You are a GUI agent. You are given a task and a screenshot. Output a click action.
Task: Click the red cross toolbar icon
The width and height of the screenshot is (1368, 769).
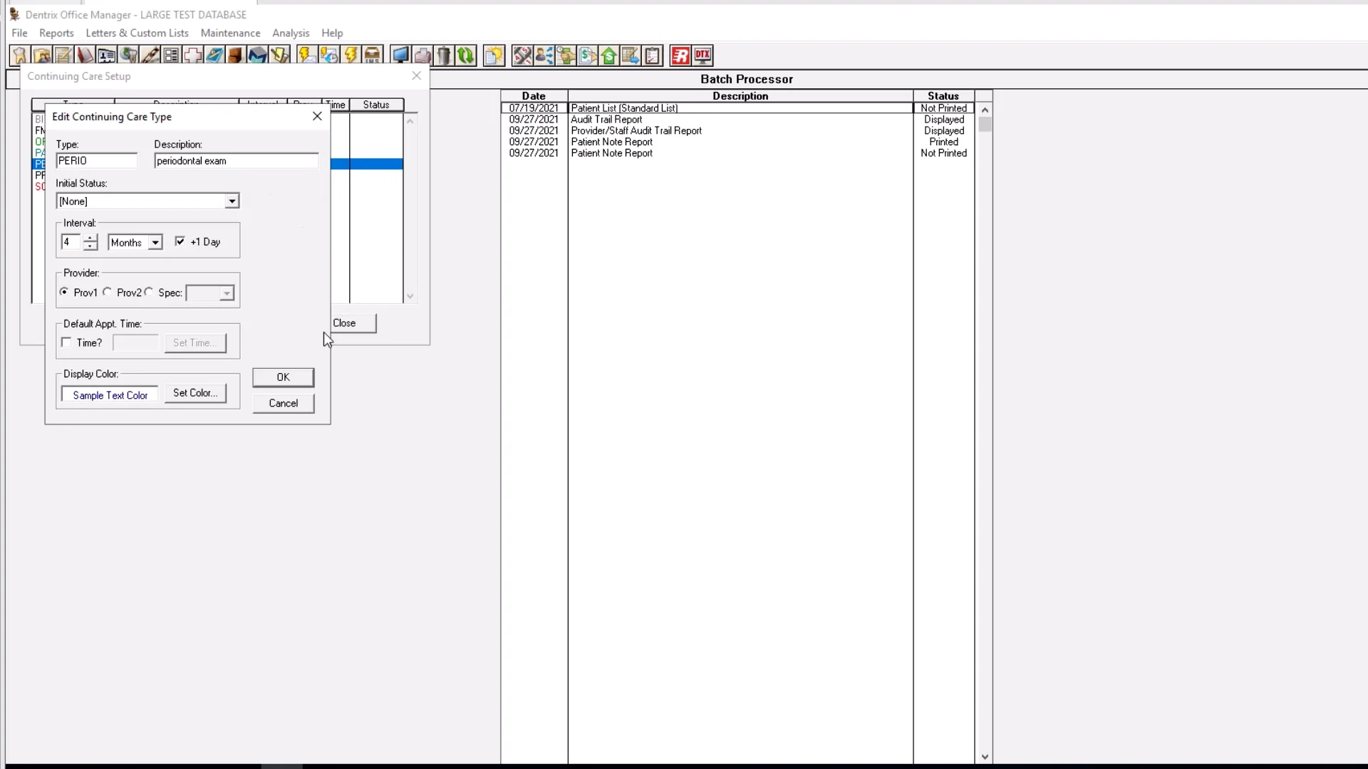pos(192,56)
